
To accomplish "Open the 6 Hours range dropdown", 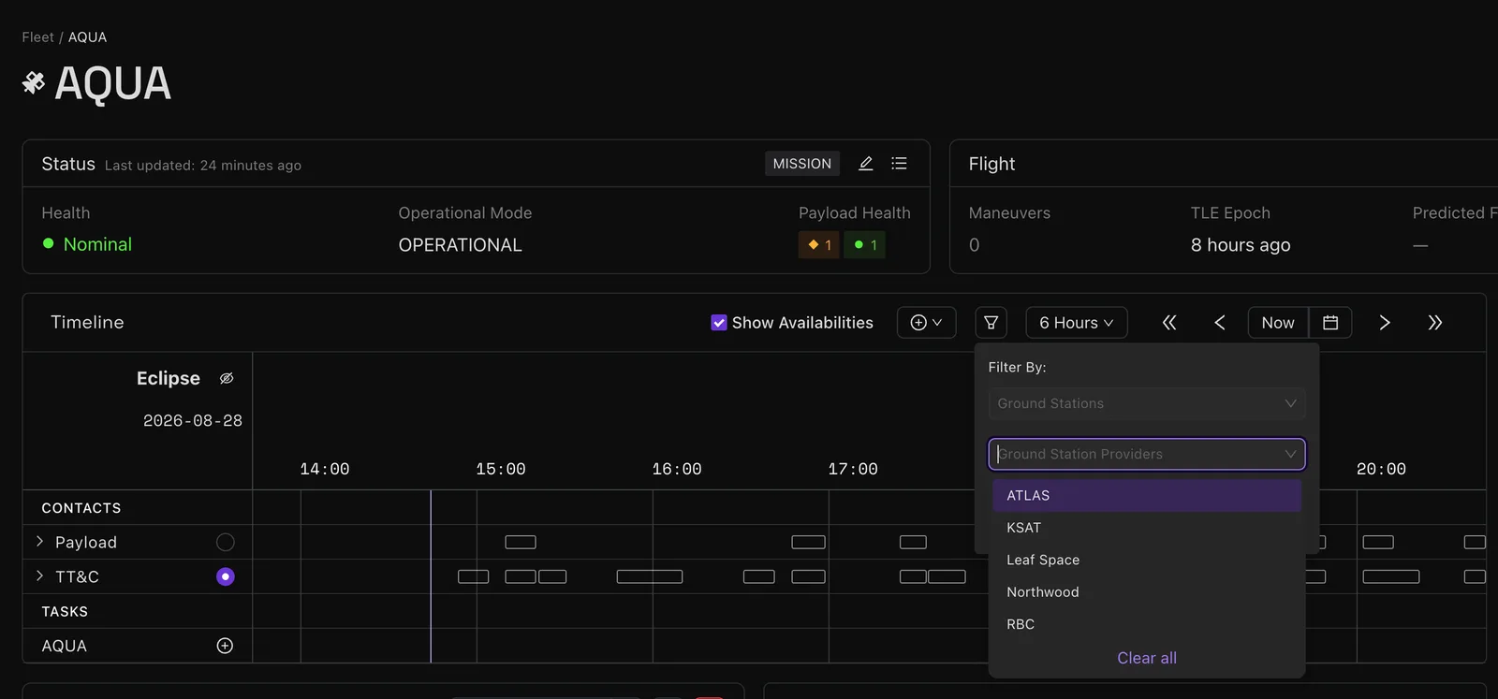I will 1077,323.
